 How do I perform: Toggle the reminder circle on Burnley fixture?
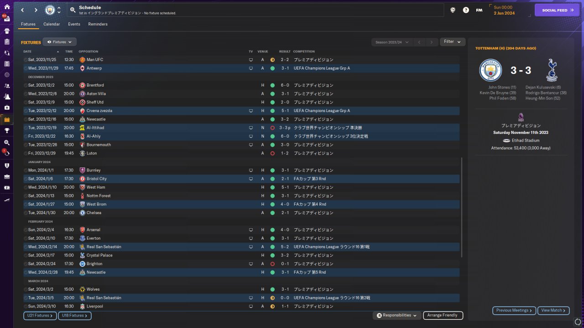[x=26, y=170]
